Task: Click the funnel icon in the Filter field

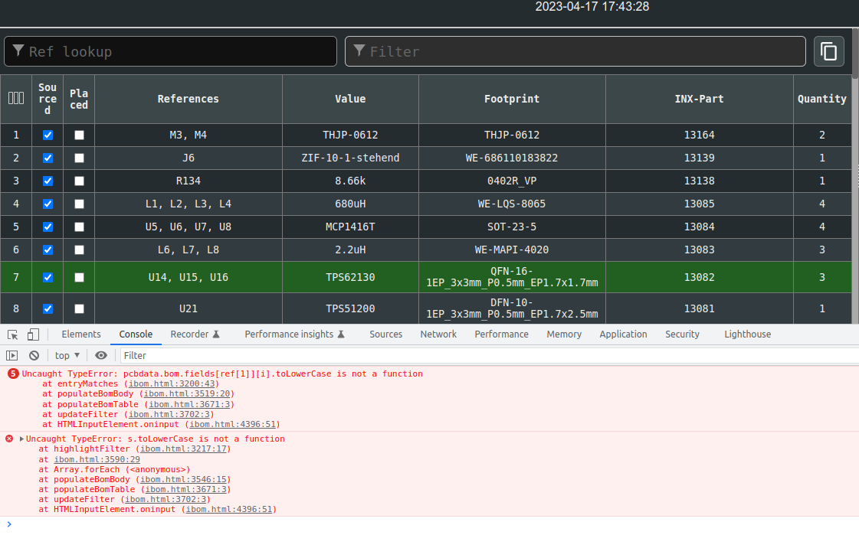Action: 360,51
